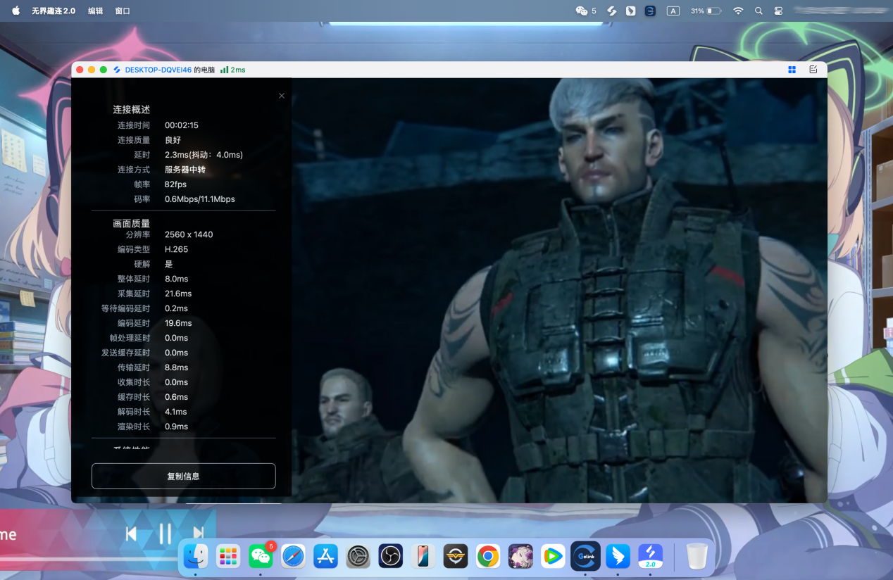Click the 渲染时长 value 0.9ms
This screenshot has width=893, height=580.
click(177, 427)
